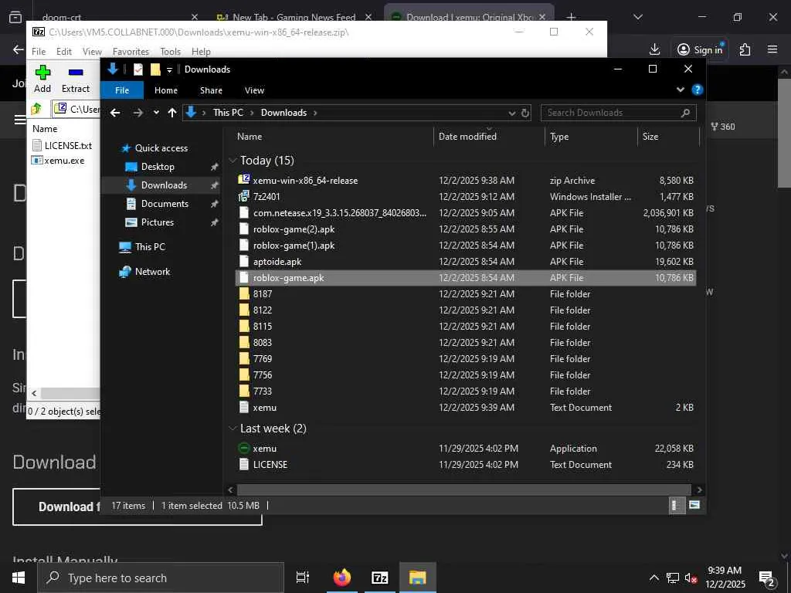Show hidden tray icons chevron
Viewport: 791px width, 593px height.
[654, 578]
